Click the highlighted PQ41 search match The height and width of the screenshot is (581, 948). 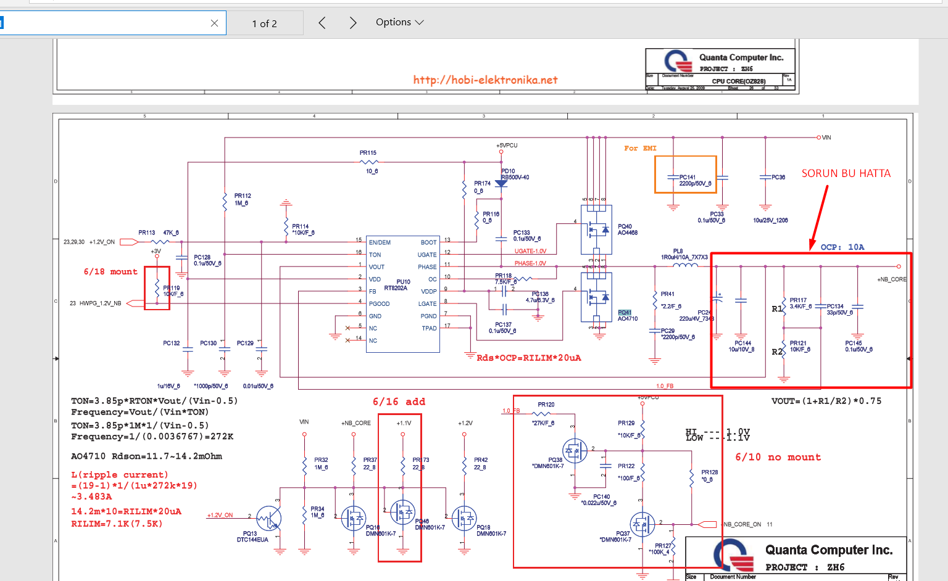click(x=625, y=313)
